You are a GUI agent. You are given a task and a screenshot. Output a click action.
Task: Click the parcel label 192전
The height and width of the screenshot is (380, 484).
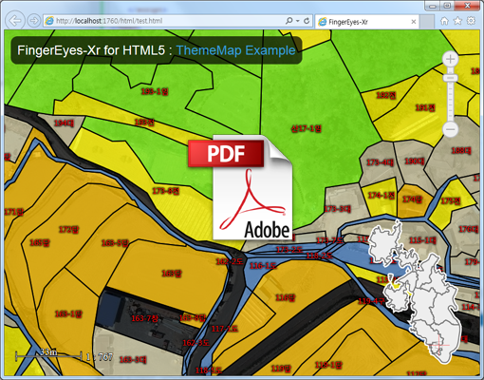[386, 95]
